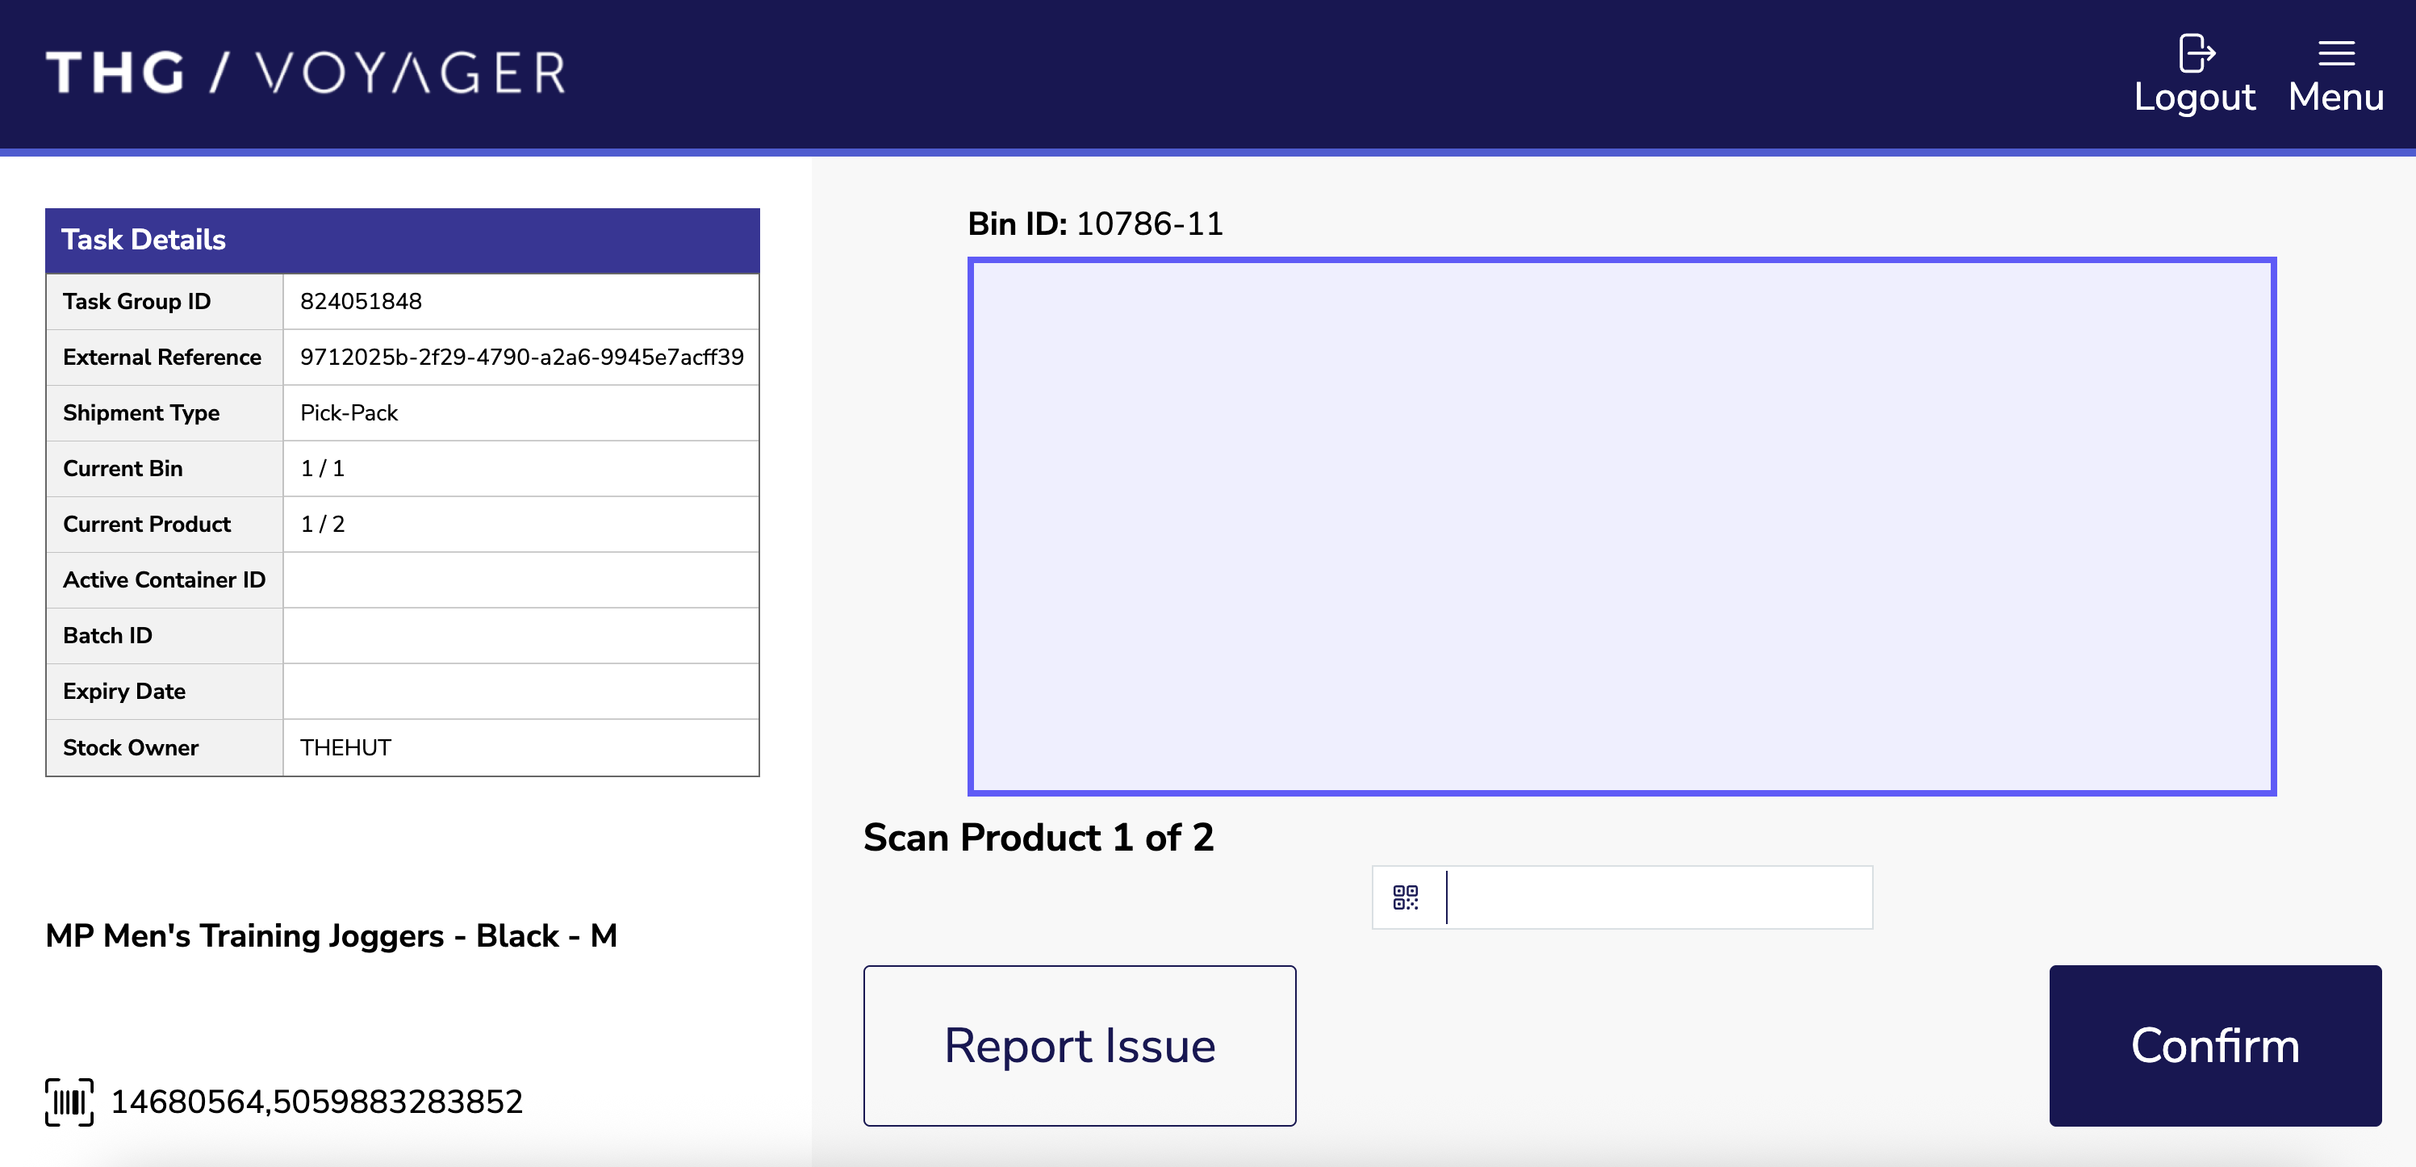
Task: Open the Menu from the top bar
Action: (2335, 73)
